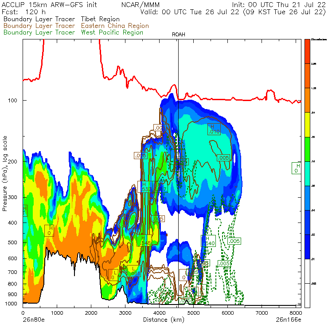Click the green 'H .548' contour label
Image resolution: width=328 pixels, height=328 pixels.
[x=144, y=240]
